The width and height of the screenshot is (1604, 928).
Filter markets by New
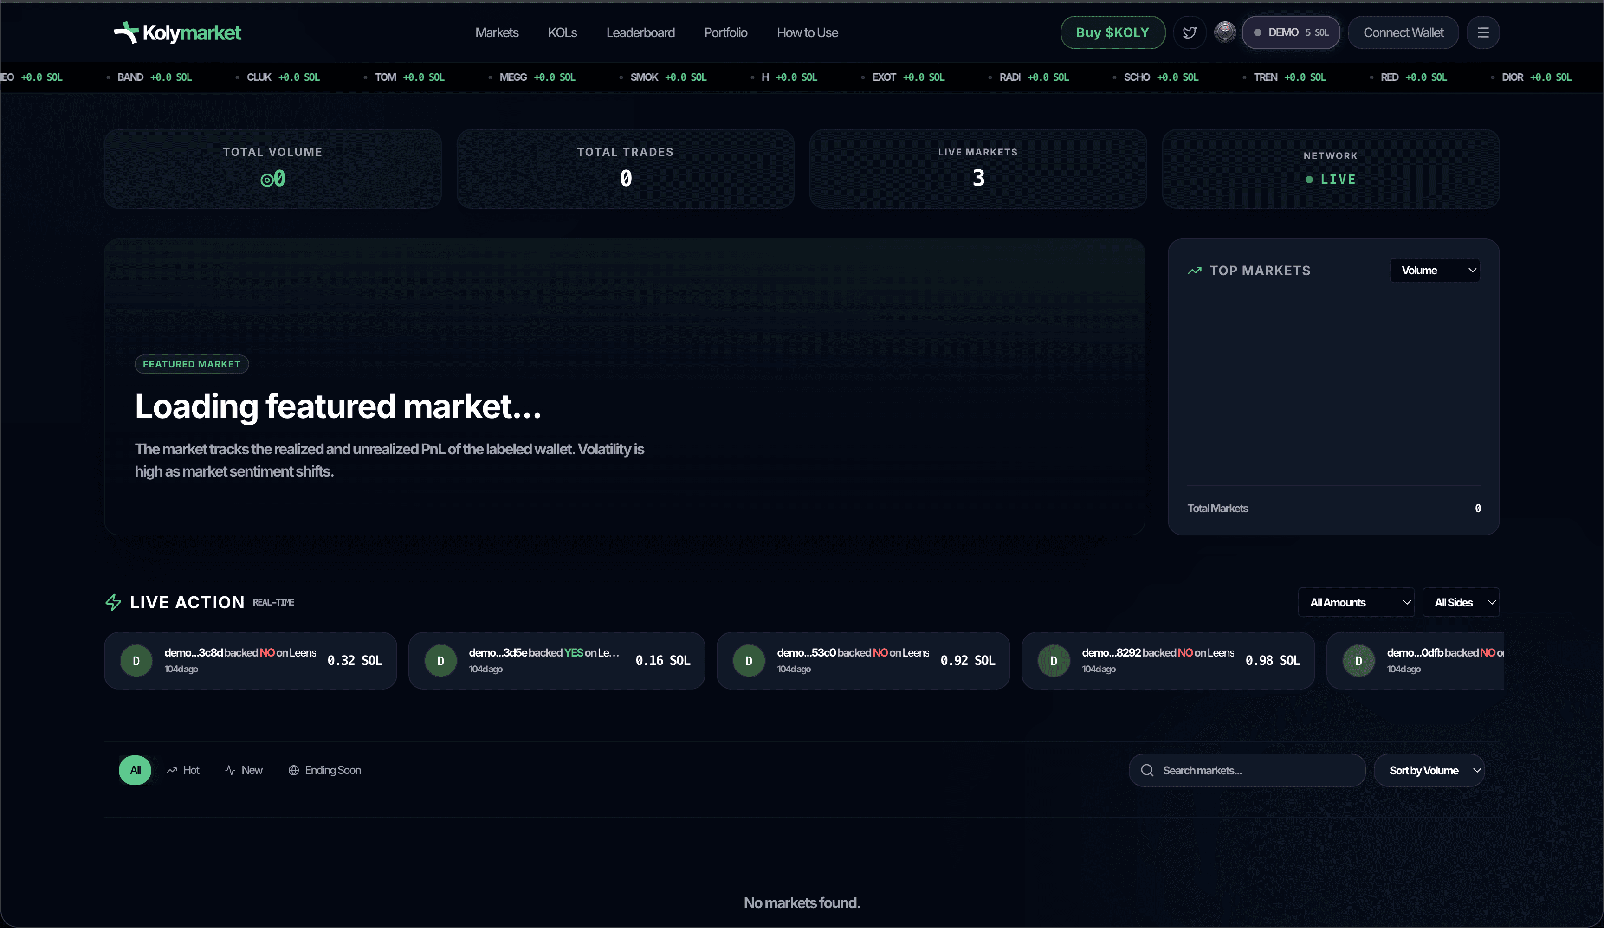coord(244,770)
